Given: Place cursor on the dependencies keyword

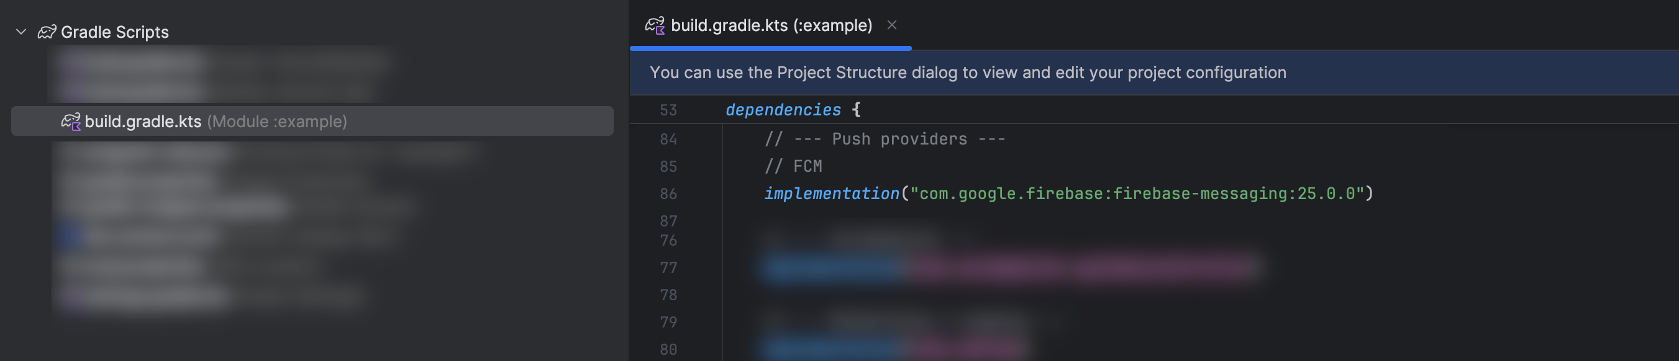Looking at the screenshot, I should point(783,110).
